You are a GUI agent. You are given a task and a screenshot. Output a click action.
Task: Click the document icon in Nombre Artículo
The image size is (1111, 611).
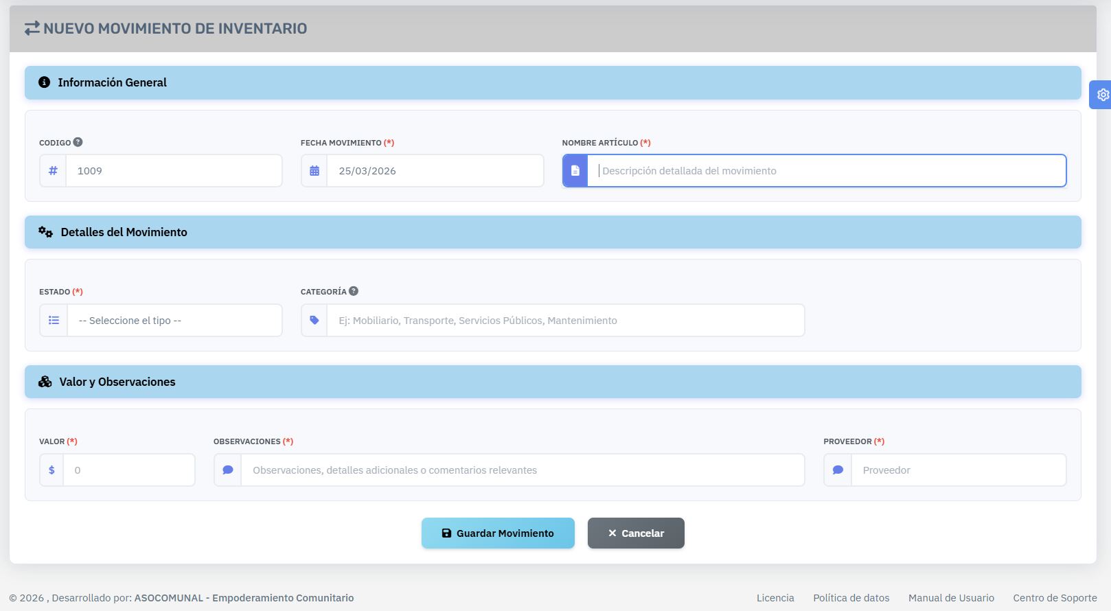tap(575, 171)
